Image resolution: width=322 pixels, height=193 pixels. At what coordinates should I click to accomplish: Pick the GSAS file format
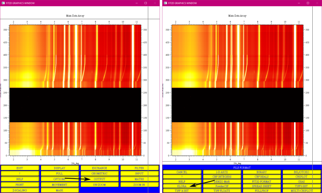(301, 181)
